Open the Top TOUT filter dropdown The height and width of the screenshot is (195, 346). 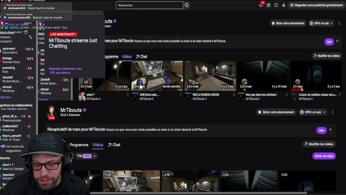click(x=86, y=156)
